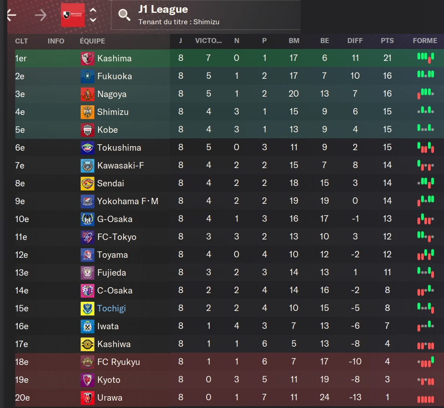Image resolution: width=444 pixels, height=408 pixels.
Task: Click the Yokohama F·M team name
Action: 127,201
